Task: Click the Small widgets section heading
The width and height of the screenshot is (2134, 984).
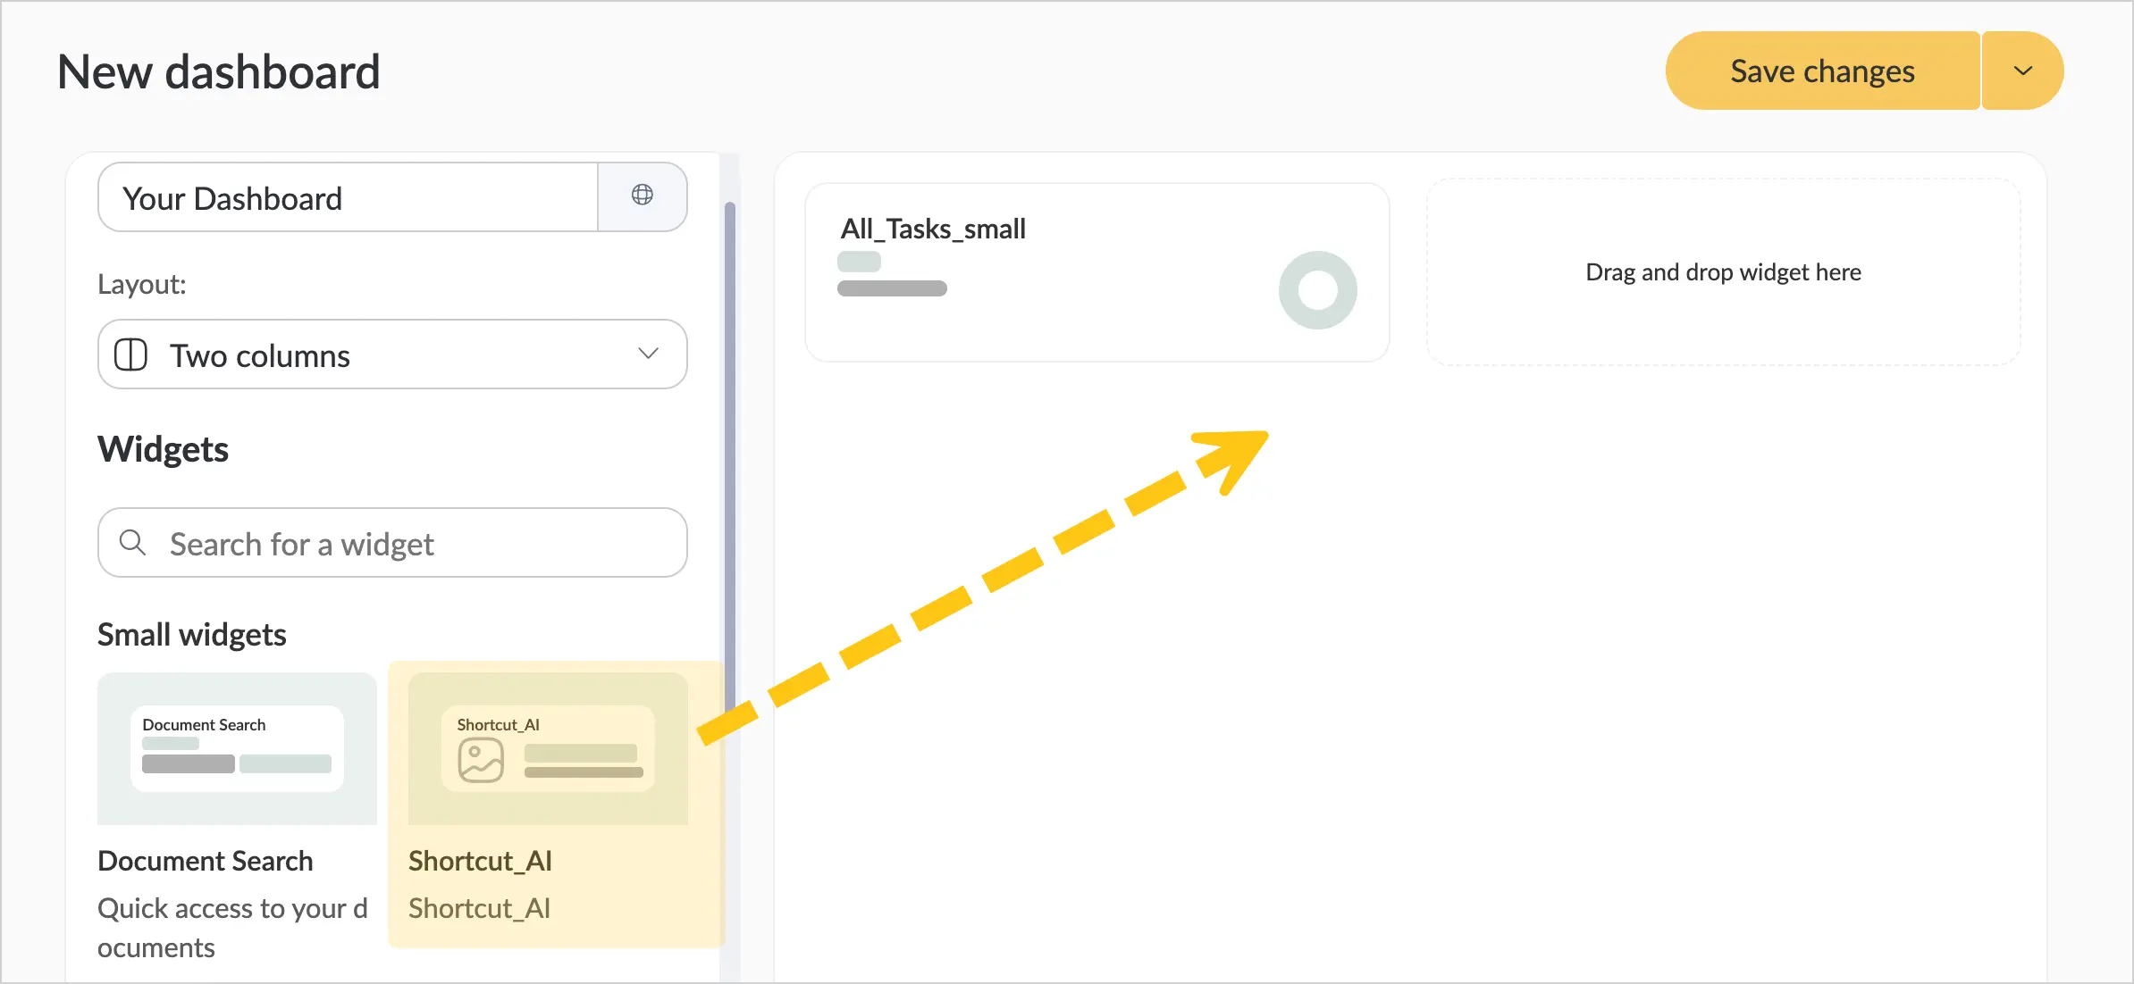Action: (192, 635)
